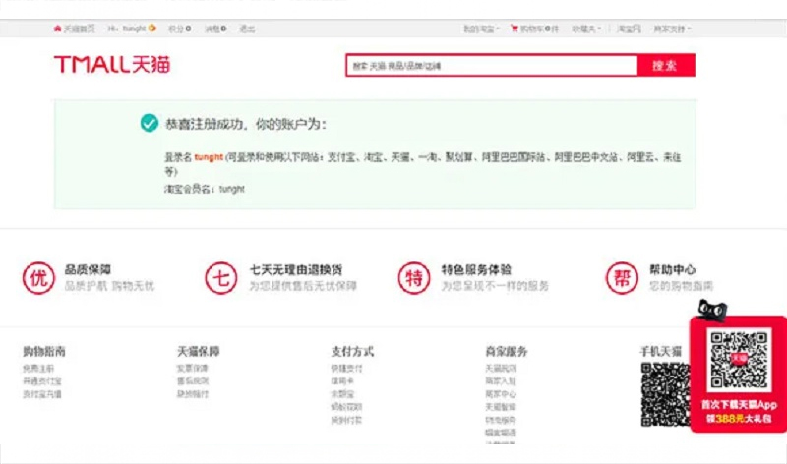Click 商家中心 footer link

point(501,394)
